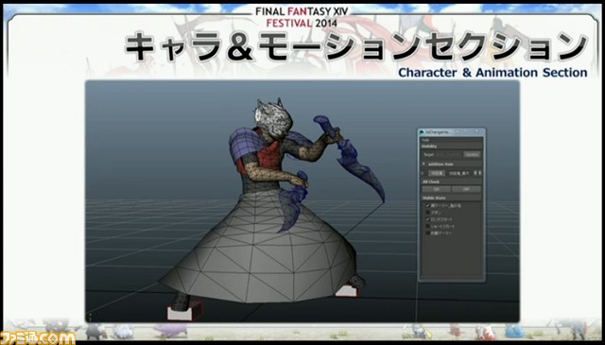Collapse the Visibility section header

point(452,147)
